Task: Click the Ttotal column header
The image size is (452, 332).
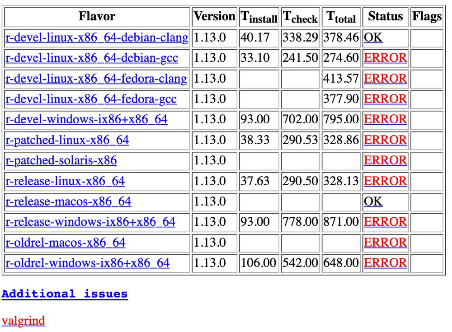Action: click(341, 17)
